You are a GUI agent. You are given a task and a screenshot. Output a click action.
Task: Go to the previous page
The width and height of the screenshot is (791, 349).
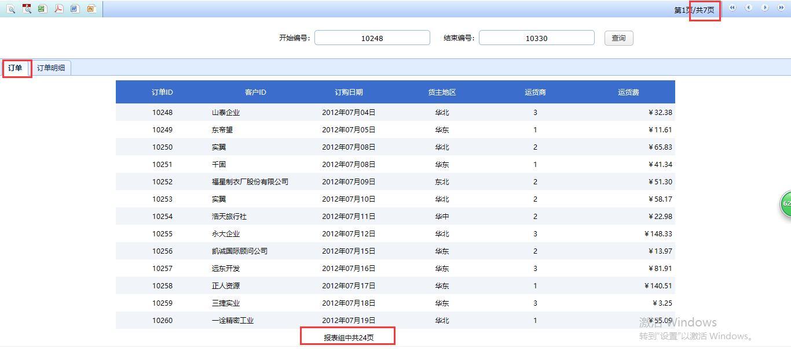coord(749,8)
